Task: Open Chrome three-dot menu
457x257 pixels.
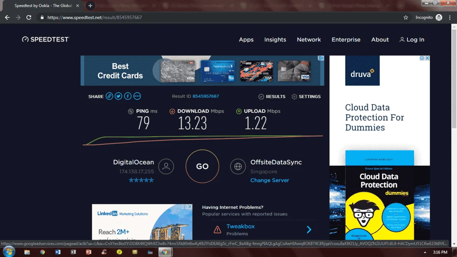Action: pos(449,18)
